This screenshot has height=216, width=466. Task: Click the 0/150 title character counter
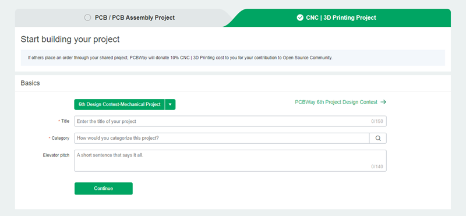pos(377,122)
